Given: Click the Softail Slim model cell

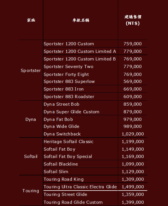Looking at the screenshot, I should tap(56, 172).
